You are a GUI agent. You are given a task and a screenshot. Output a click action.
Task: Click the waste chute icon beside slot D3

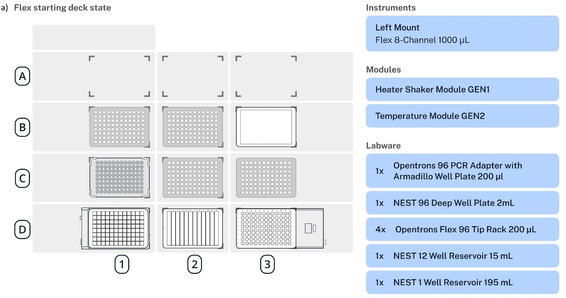310,228
